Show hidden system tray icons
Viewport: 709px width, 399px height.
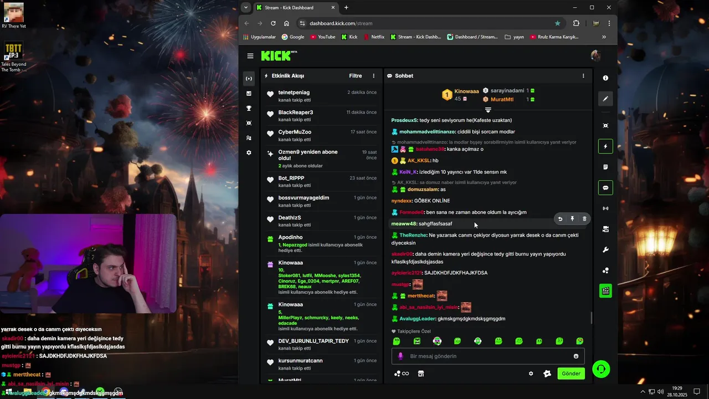click(643, 392)
